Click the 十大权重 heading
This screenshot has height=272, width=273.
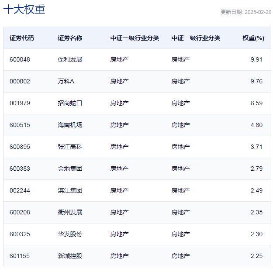(x=24, y=10)
